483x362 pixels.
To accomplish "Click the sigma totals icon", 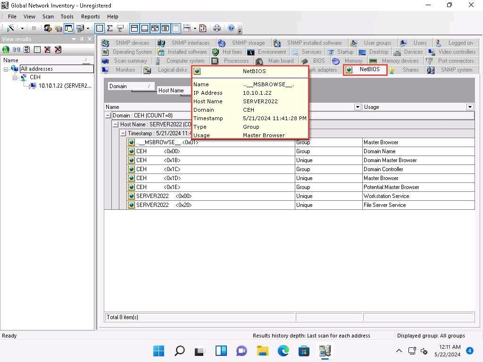I will [x=110, y=28].
